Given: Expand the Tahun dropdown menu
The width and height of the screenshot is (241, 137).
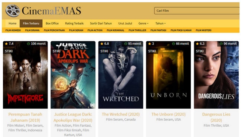Looking at the screenshot, I should [x=160, y=23].
